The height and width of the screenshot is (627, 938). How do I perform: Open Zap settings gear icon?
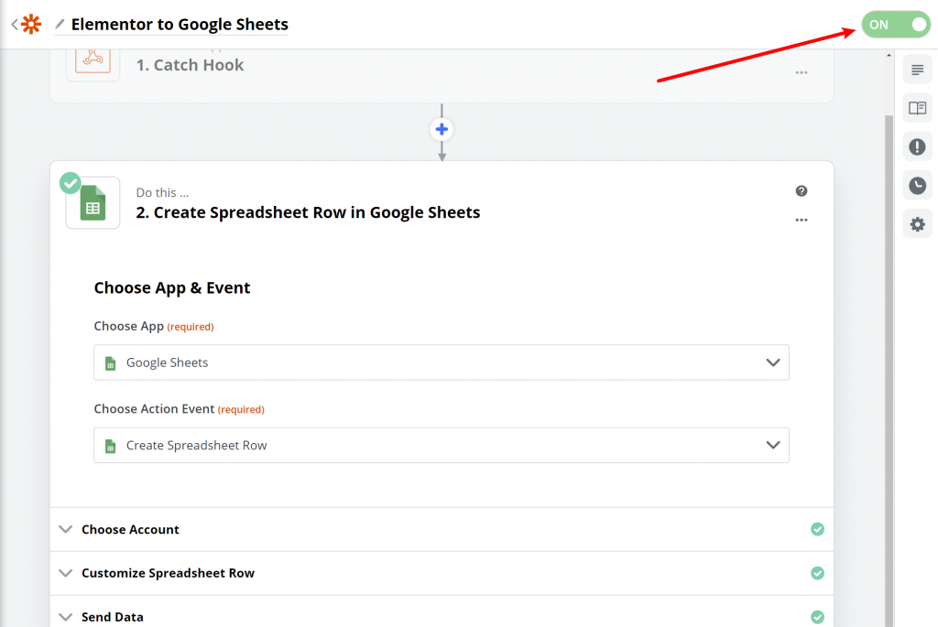click(x=917, y=224)
